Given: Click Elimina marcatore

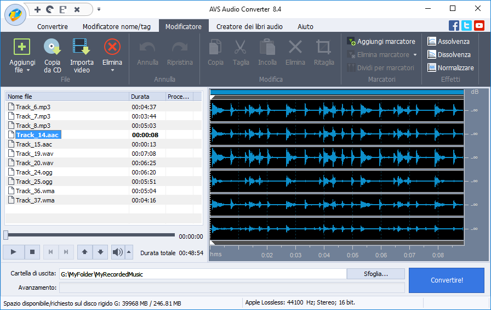Looking at the screenshot, I should (378, 54).
